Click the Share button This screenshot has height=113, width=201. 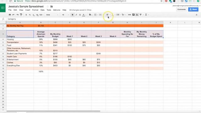(193, 9)
